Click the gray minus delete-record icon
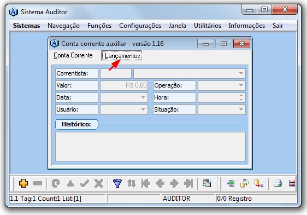 (38, 183)
